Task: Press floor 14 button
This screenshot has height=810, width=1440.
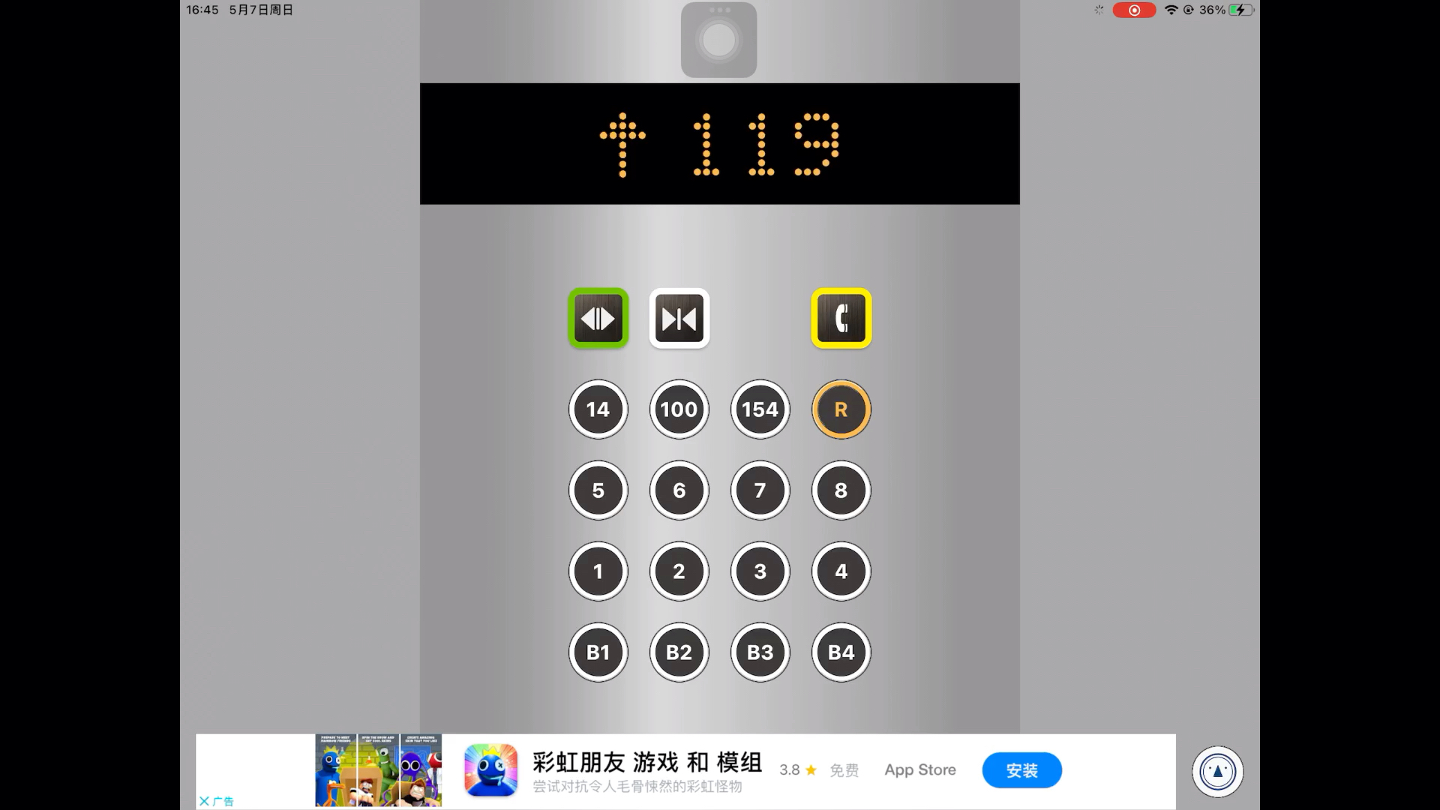Action: click(598, 409)
